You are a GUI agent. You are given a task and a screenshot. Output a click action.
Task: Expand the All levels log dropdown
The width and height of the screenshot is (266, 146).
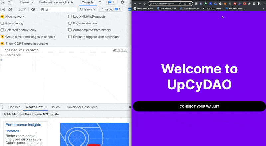[x=87, y=9]
